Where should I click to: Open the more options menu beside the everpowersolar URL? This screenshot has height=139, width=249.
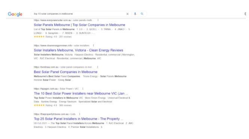click(x=98, y=20)
